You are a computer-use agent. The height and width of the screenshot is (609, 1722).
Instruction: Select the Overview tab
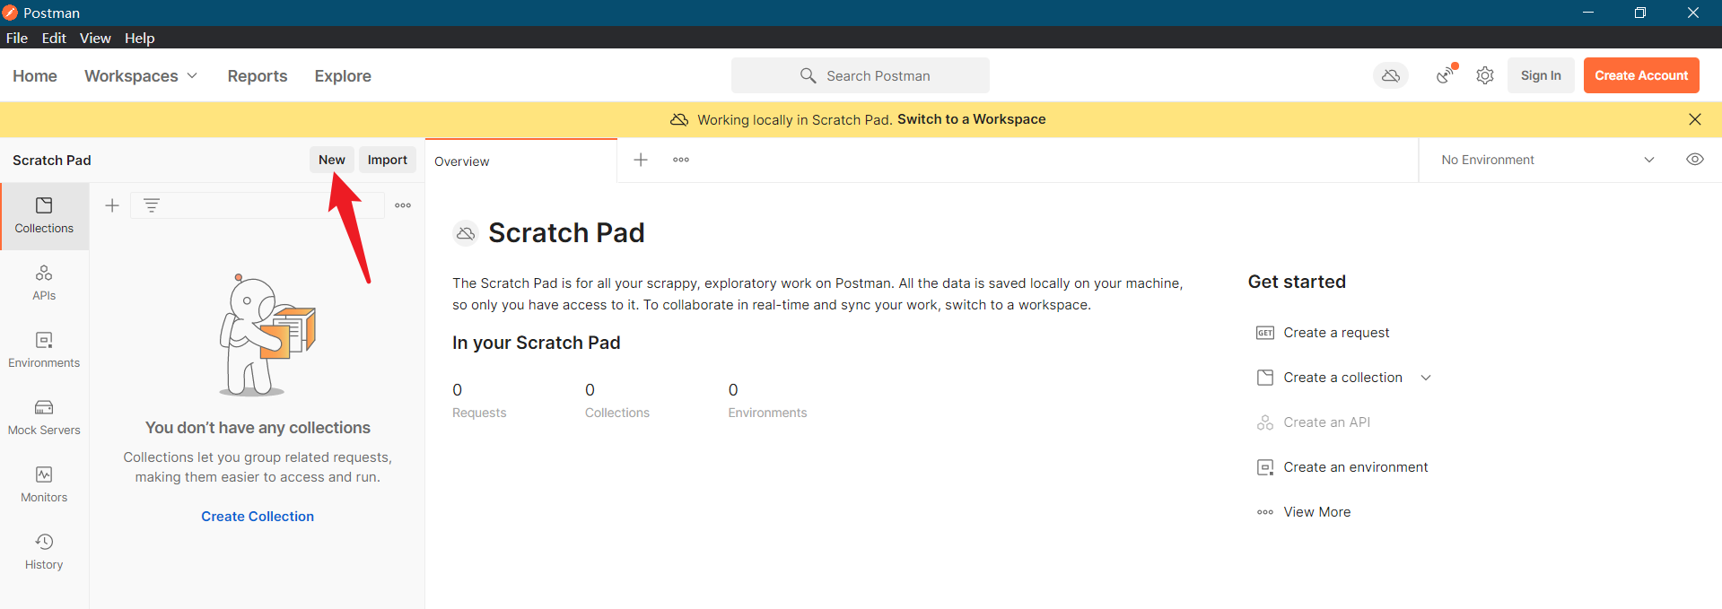coord(521,161)
